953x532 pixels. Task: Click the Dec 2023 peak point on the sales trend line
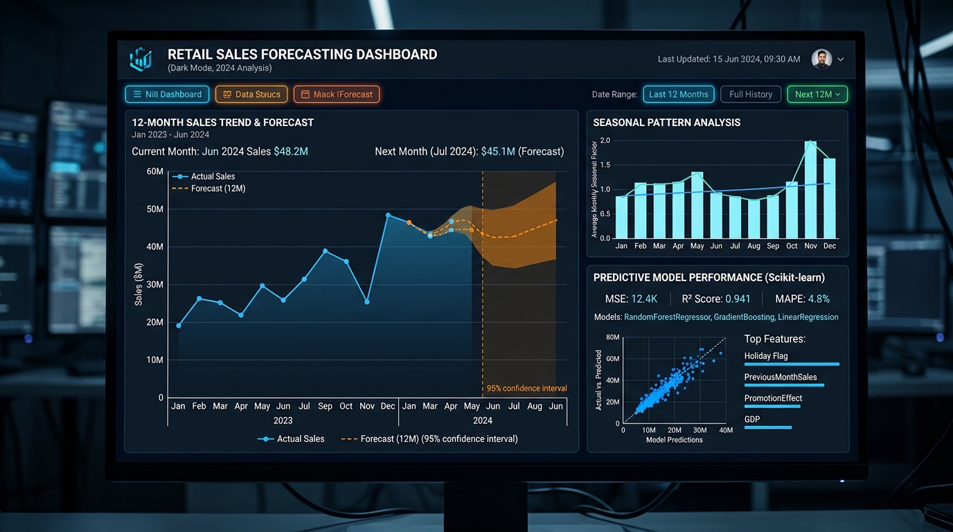[x=388, y=215]
